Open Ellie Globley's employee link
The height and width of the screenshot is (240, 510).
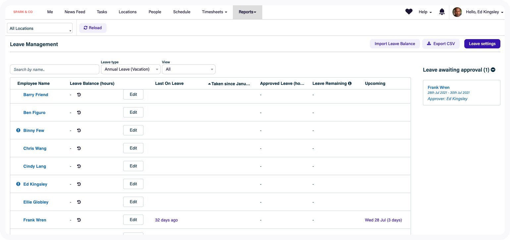tap(36, 202)
